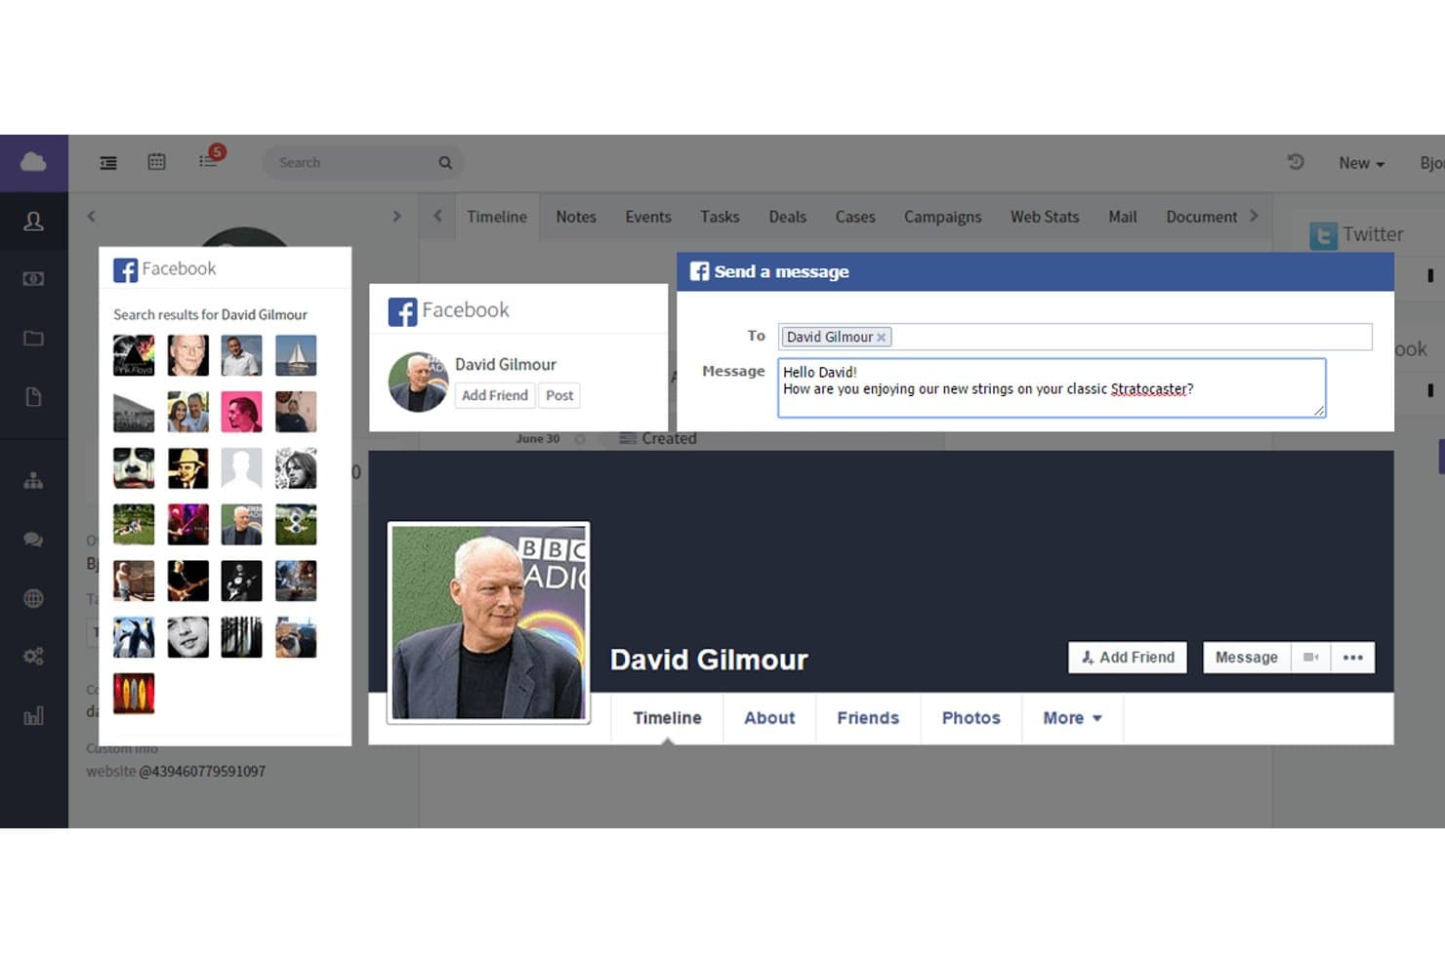Open the Campaigns tab

(942, 217)
